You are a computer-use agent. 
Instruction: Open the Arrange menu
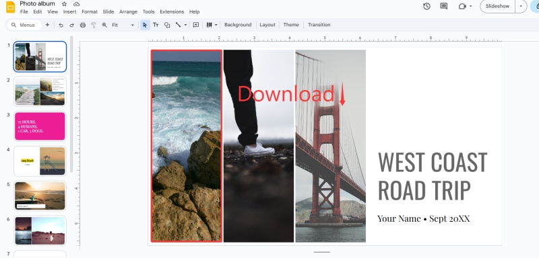[x=128, y=11]
